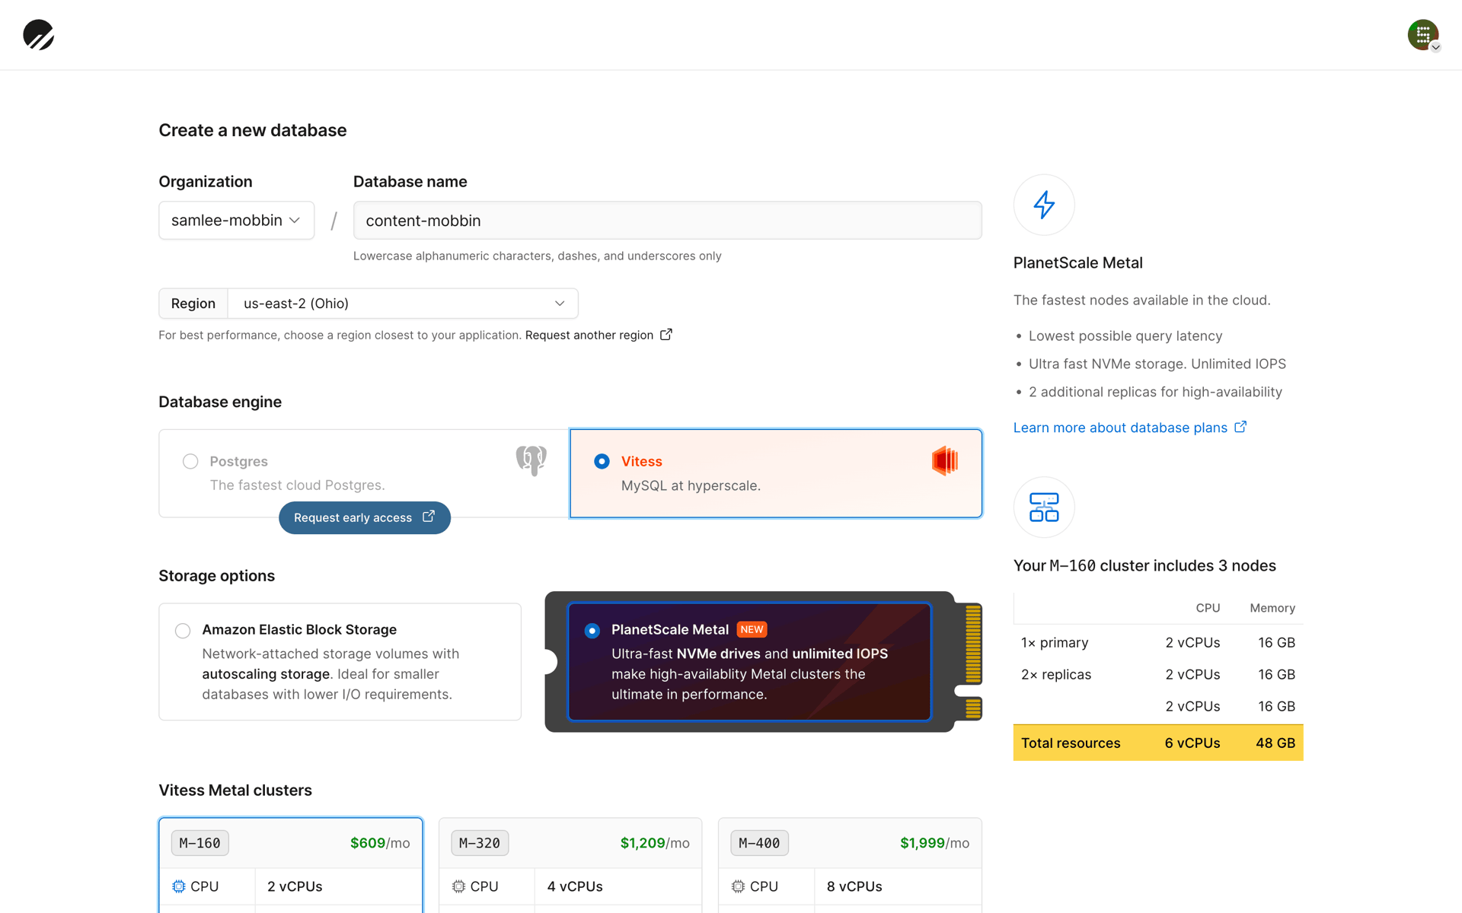Click the Vitess orange logo icon
Viewport: 1462px width, 913px height.
[944, 461]
